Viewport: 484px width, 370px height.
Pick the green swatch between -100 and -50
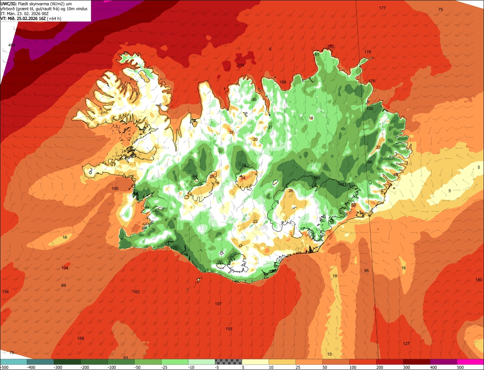[121, 362]
